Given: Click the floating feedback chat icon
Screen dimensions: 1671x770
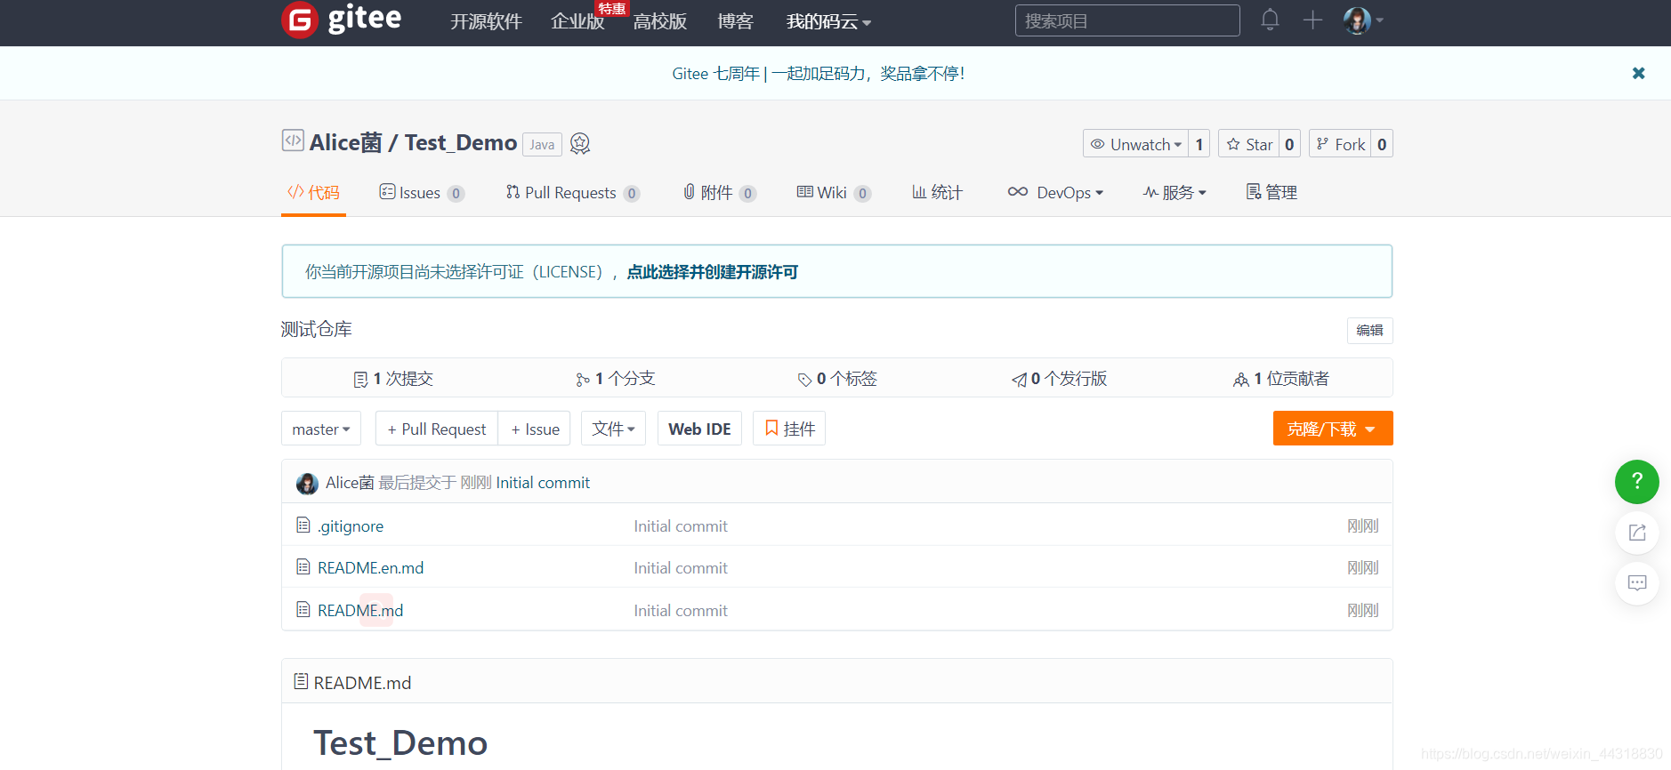Looking at the screenshot, I should tap(1637, 583).
